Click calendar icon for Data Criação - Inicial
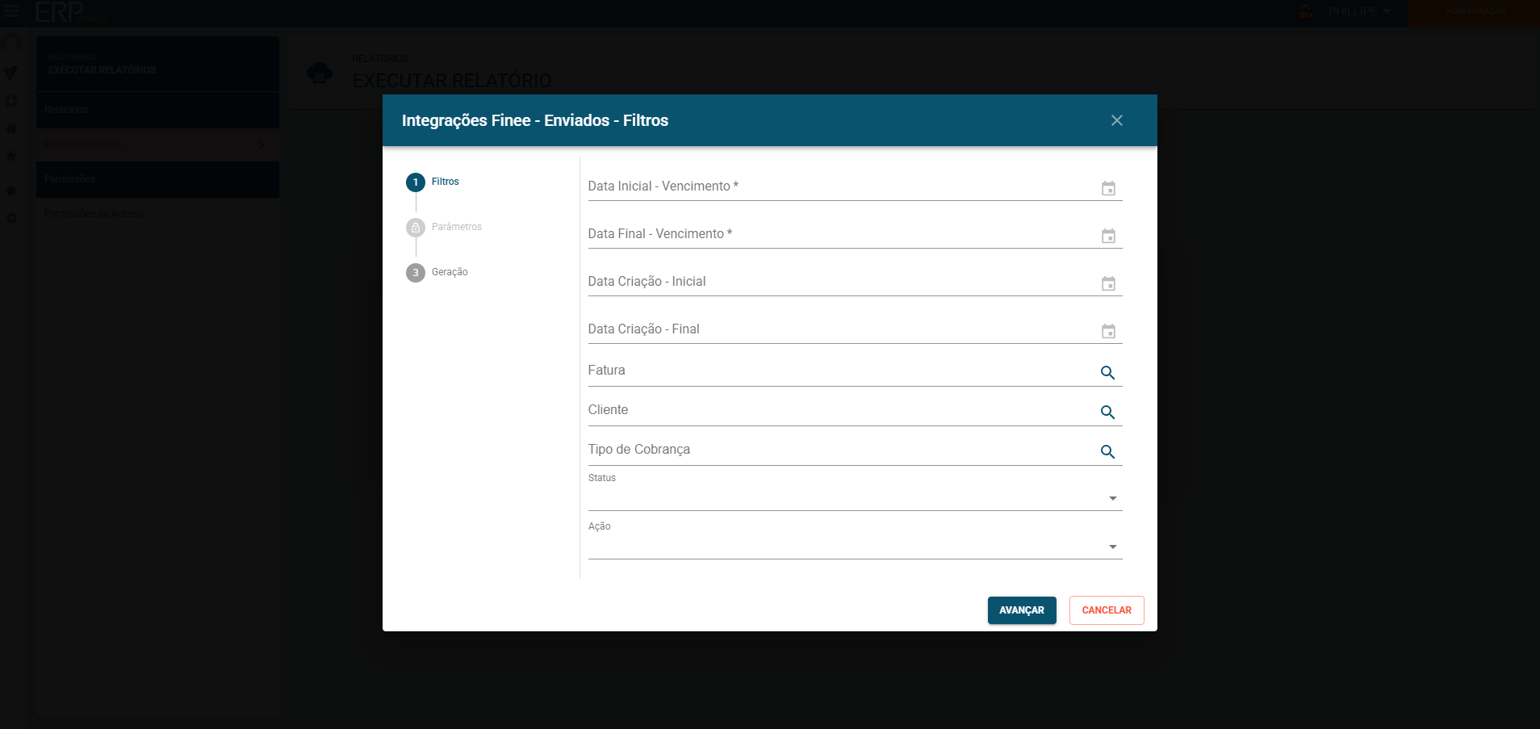The image size is (1540, 729). pos(1108,283)
